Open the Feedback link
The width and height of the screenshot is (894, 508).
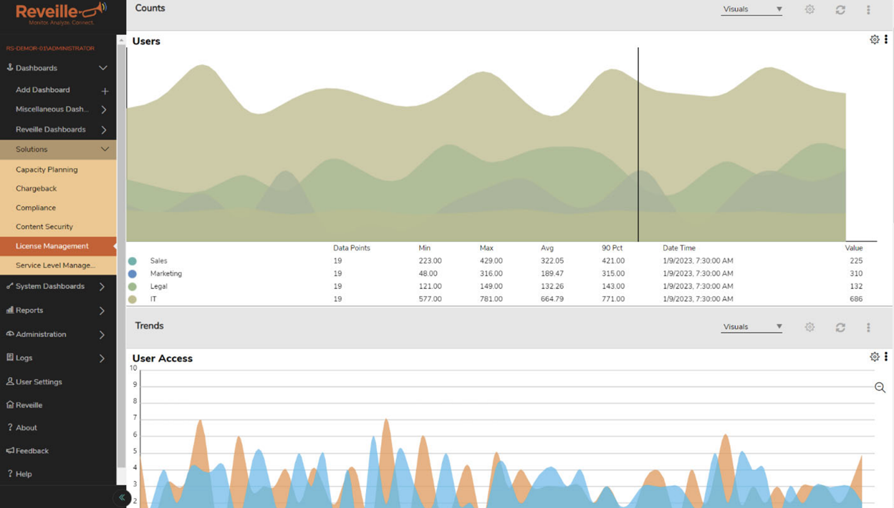32,451
